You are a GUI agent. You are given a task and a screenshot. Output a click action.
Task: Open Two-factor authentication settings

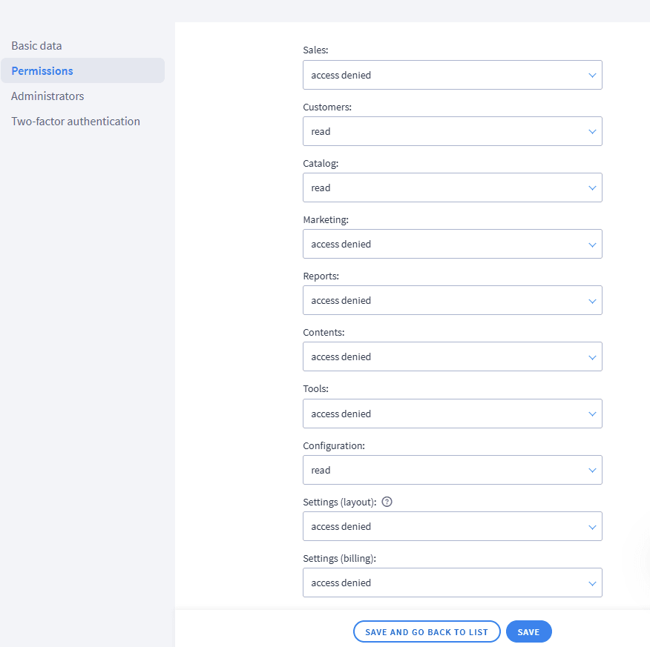tap(76, 122)
